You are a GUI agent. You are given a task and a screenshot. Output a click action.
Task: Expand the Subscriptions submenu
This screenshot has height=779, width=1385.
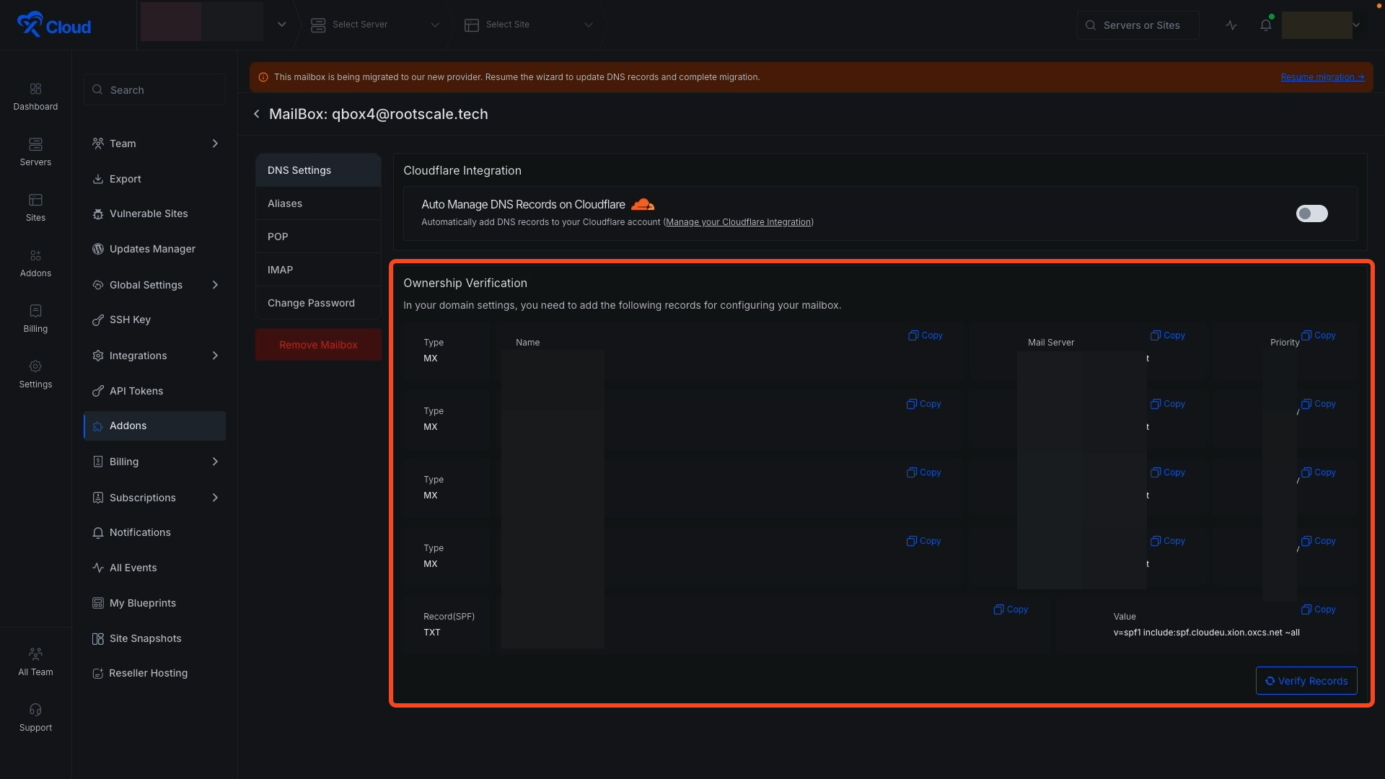coord(215,498)
